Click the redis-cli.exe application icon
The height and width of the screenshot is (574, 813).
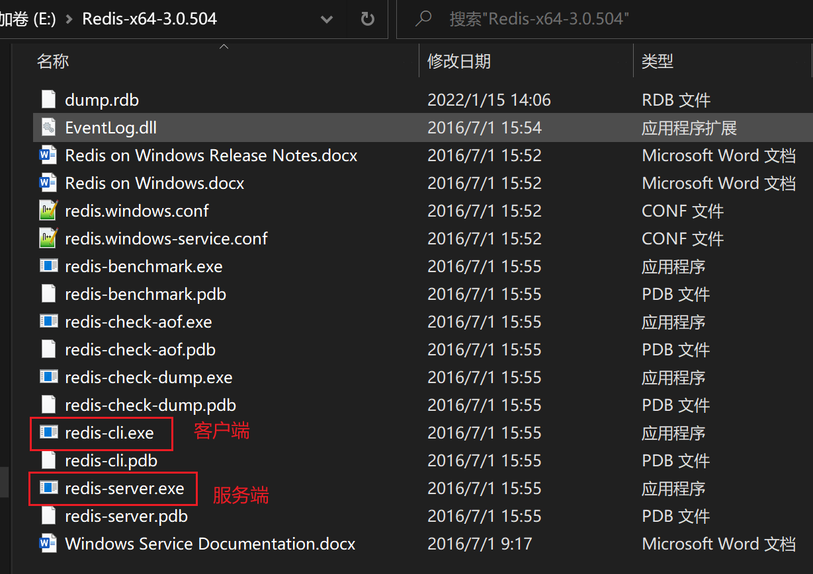point(48,433)
